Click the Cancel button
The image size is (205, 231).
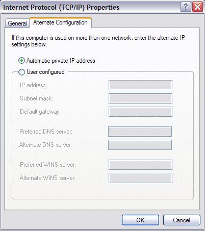[x=182, y=220]
